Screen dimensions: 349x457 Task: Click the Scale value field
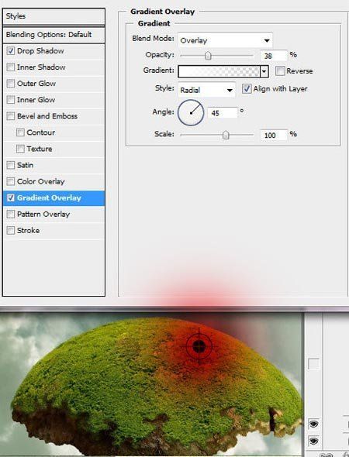pos(274,135)
